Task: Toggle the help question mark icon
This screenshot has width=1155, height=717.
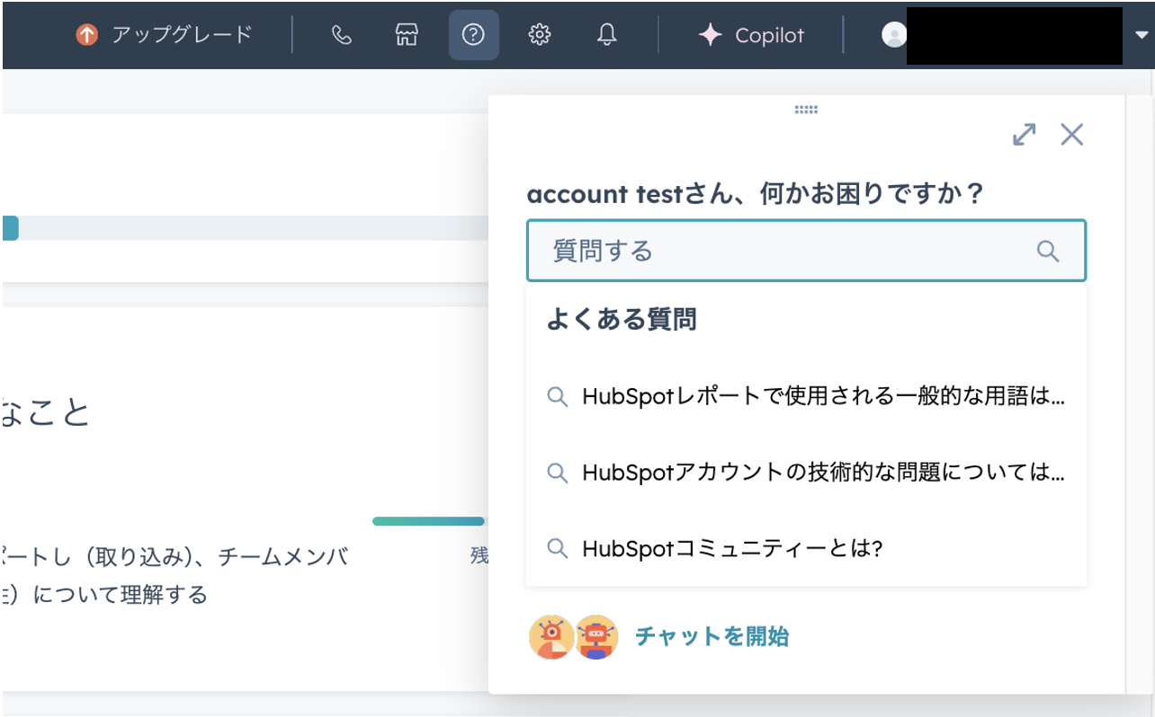Action: 473,35
